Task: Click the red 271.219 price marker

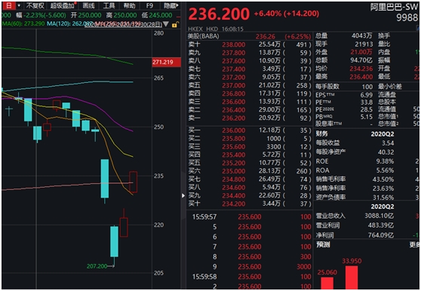Action: (166, 63)
